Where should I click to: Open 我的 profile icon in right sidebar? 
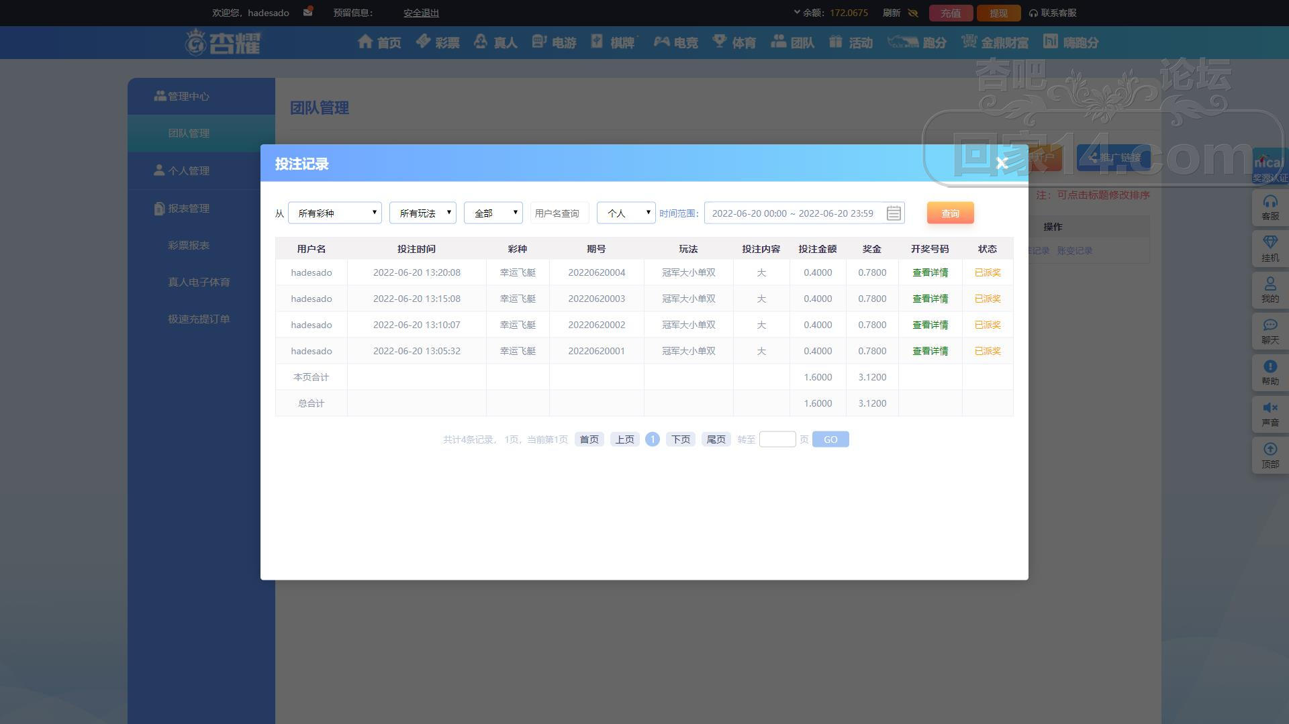(x=1270, y=290)
